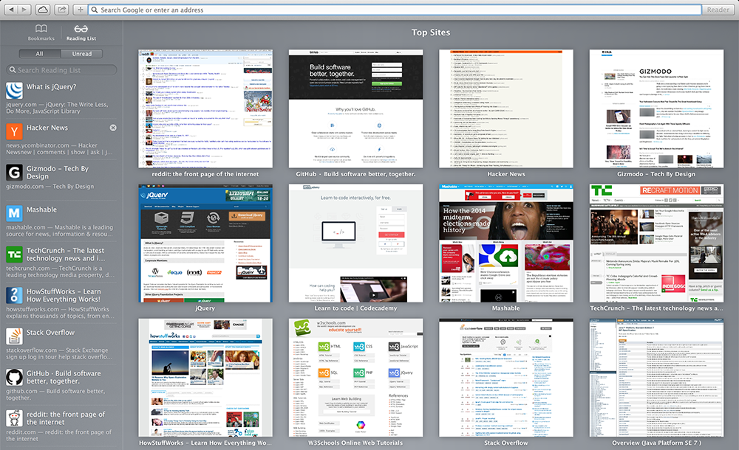Go back with the back arrow button
Screen dimensions: 739x450
[11, 10]
